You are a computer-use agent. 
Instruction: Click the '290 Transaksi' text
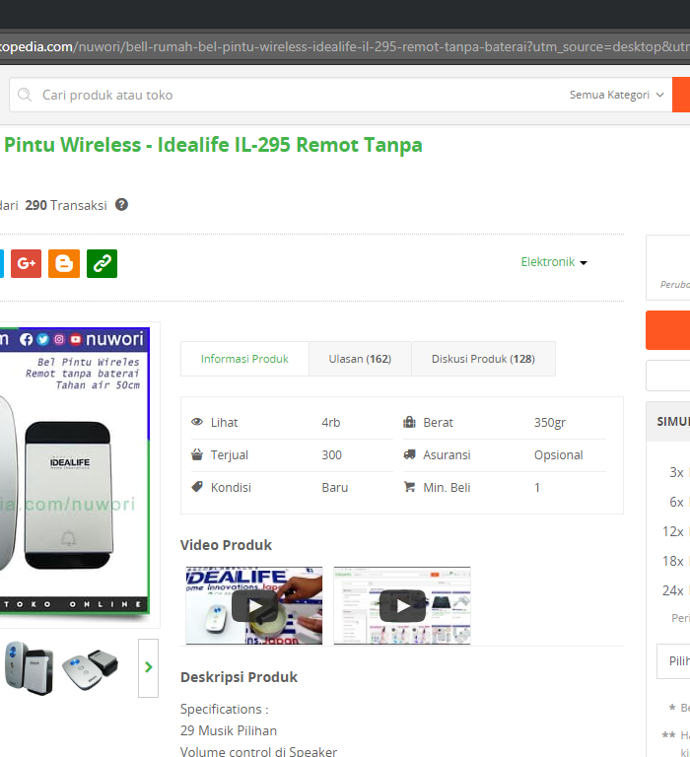[x=66, y=205]
